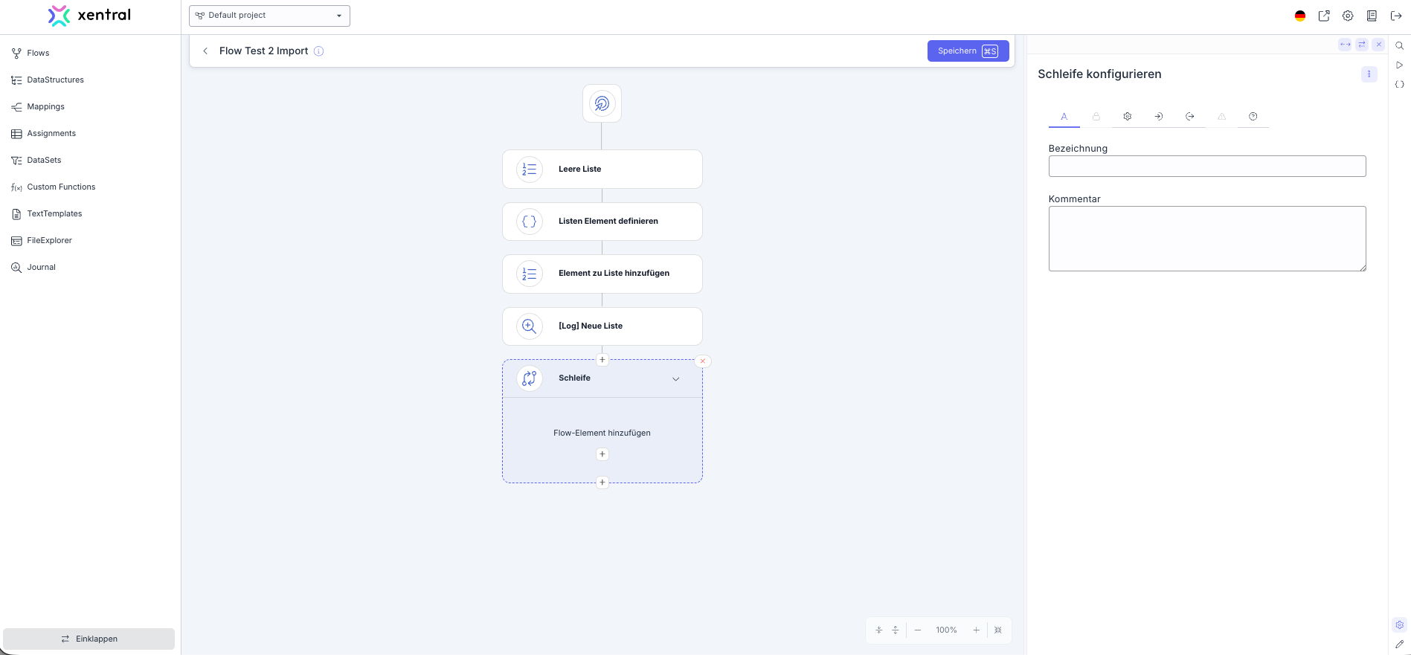Open the three-dot menu for Schleife konfigurieren

pos(1369,74)
